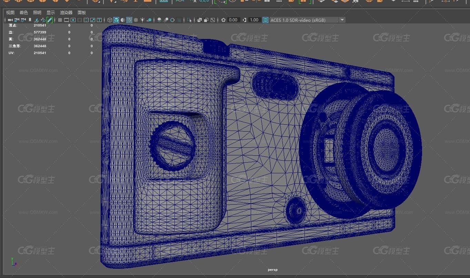Viewport: 470px width, 278px height.
Task: Click the lock camera icon
Action: 17,20
